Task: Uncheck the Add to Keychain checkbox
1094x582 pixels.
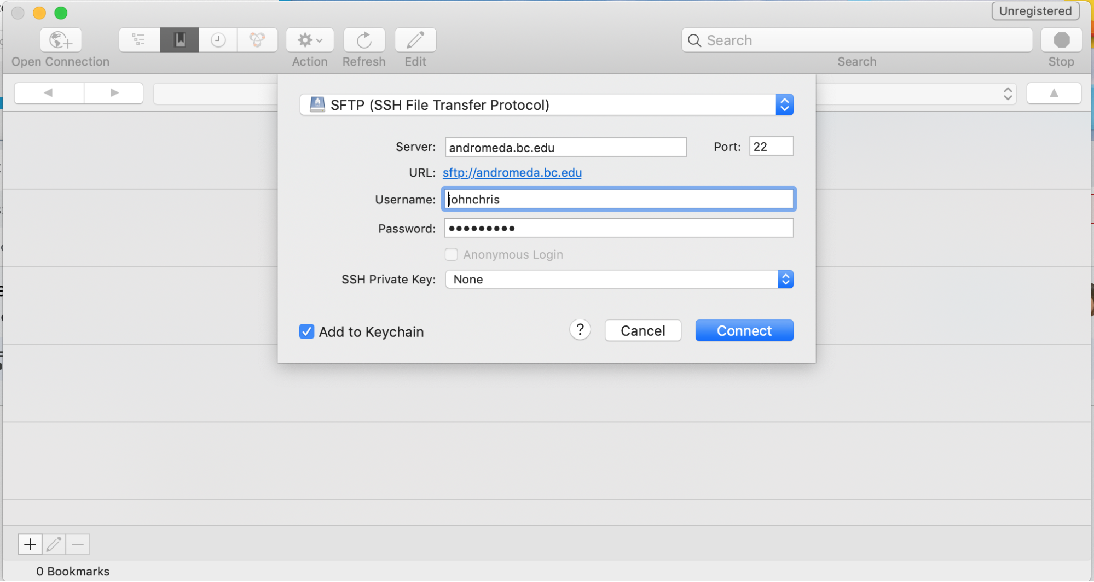Action: 306,331
